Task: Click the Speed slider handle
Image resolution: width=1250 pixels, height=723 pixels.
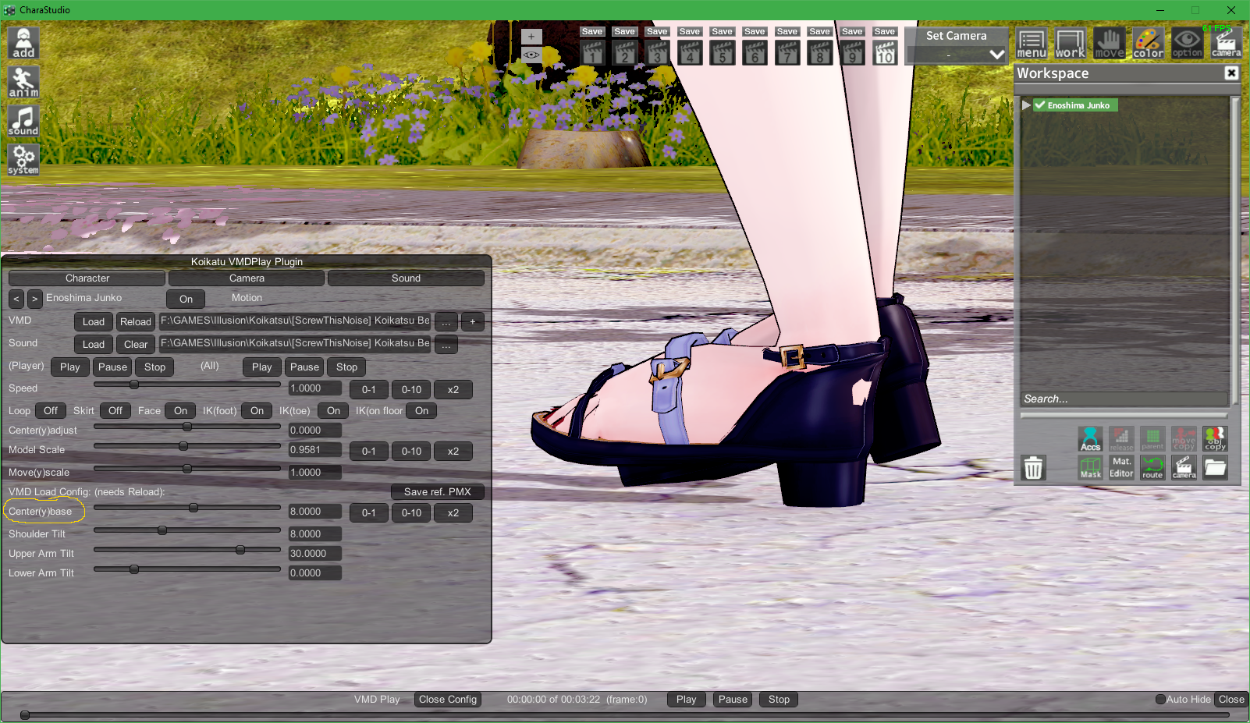Action: [x=134, y=385]
